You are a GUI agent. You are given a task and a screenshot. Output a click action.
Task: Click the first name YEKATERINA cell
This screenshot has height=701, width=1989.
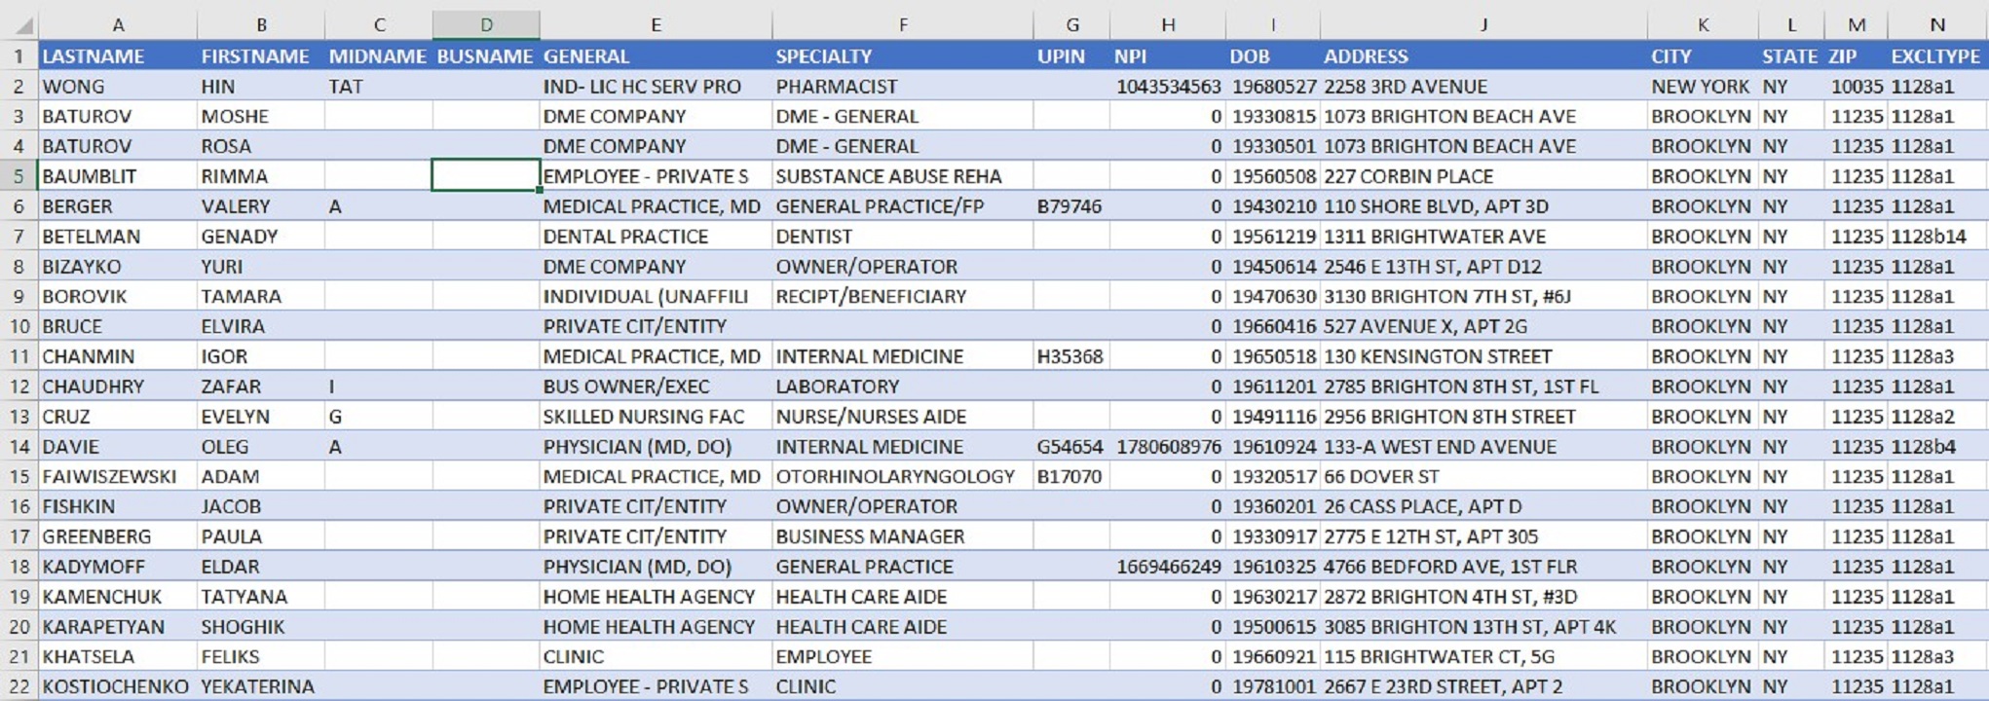click(257, 686)
